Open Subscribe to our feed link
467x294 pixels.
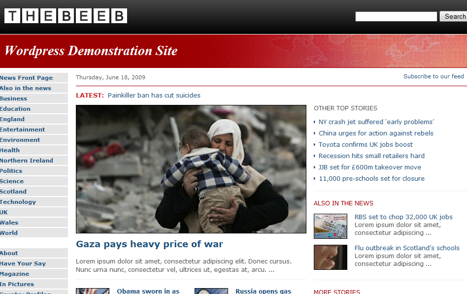[434, 76]
